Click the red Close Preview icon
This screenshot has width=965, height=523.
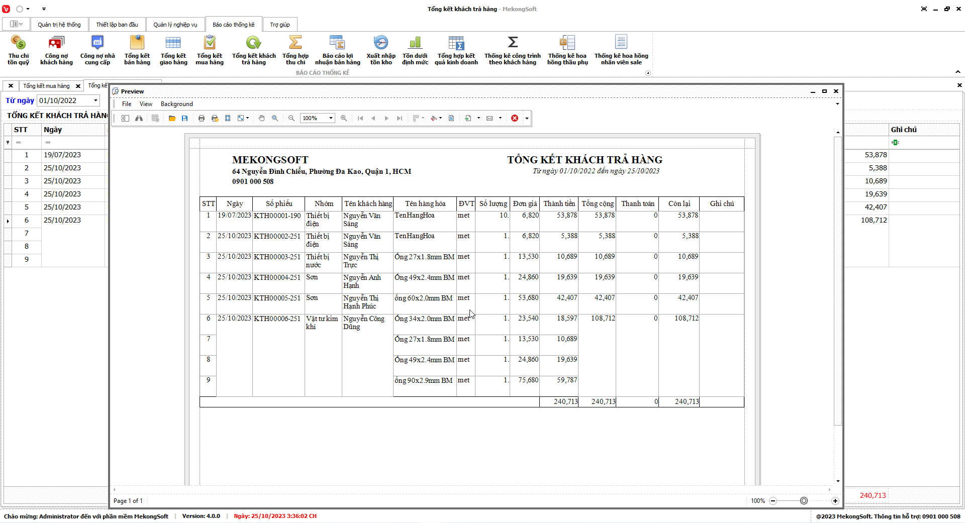coord(515,118)
